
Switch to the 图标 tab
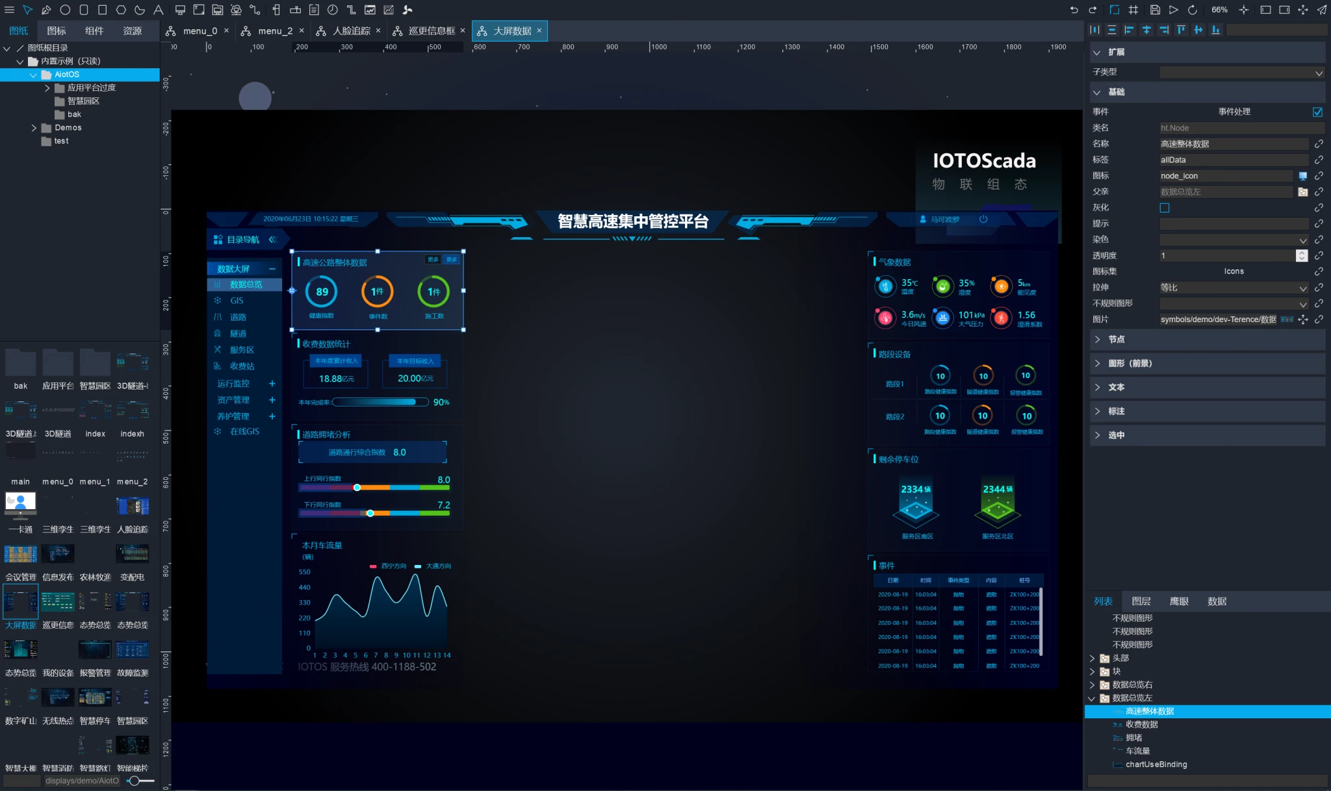pyautogui.click(x=56, y=31)
